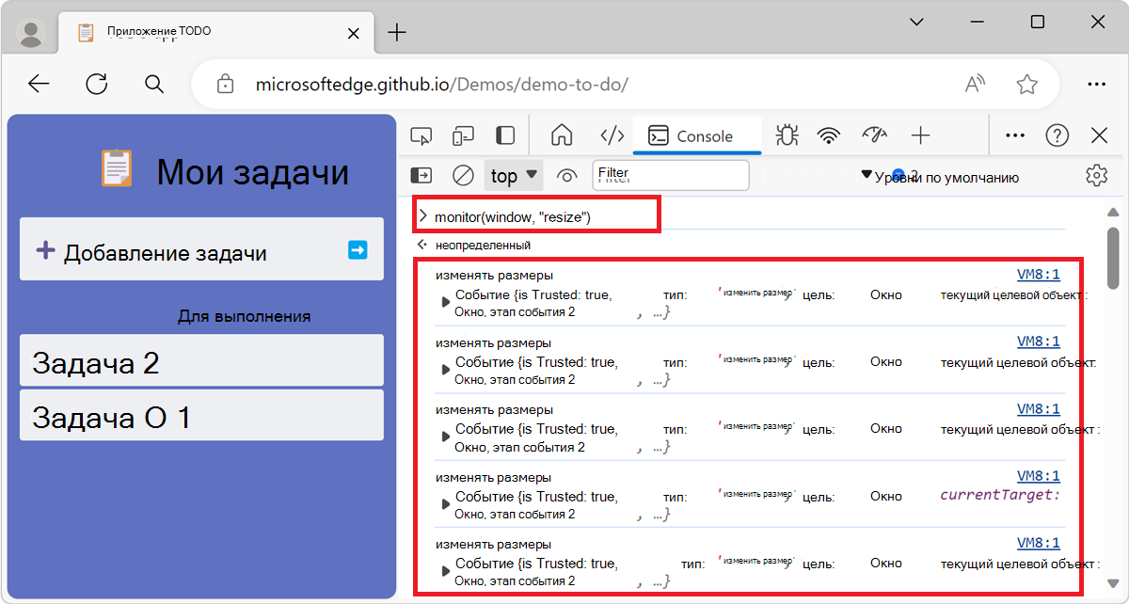Open the "top" execution context dropdown
The height and width of the screenshot is (604, 1129).
513,175
